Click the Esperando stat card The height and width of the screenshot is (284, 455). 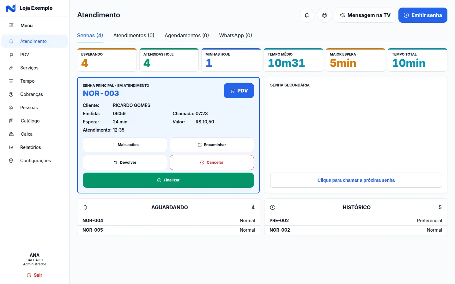pos(107,60)
